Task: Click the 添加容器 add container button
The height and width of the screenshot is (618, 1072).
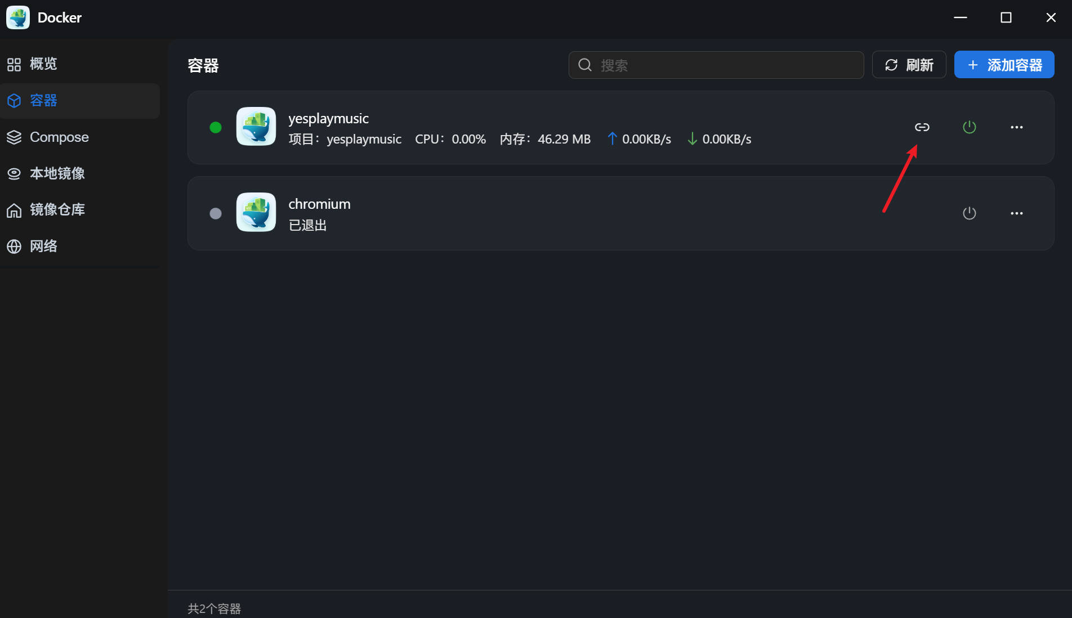Action: [x=1004, y=64]
